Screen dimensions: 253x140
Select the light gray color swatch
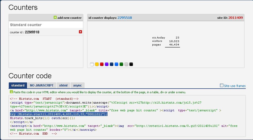[126, 64]
